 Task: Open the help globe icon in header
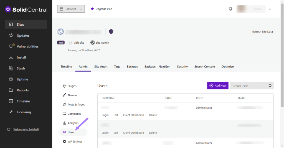click(x=230, y=9)
